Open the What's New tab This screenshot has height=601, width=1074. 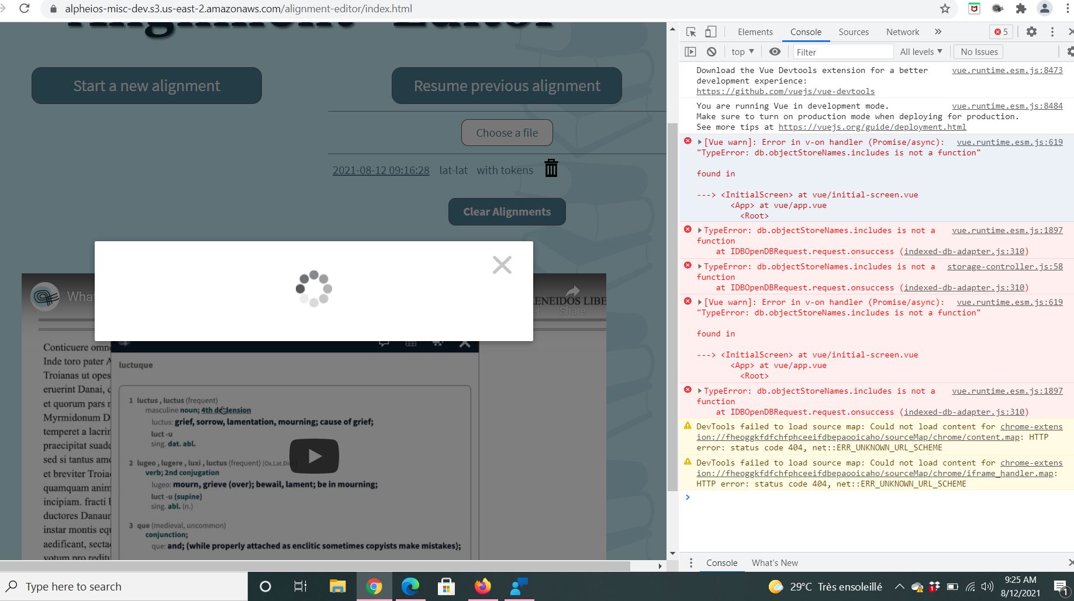point(775,562)
